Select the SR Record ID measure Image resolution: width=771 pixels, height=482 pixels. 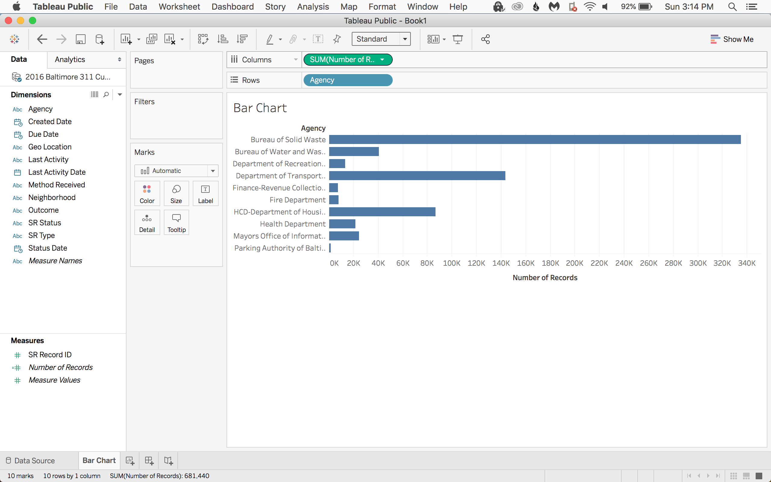tap(50, 355)
